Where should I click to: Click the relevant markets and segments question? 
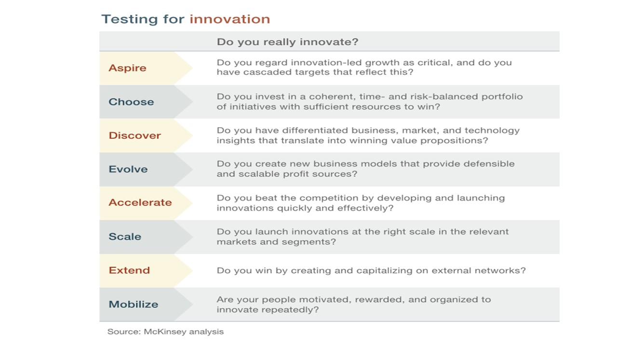(x=362, y=237)
